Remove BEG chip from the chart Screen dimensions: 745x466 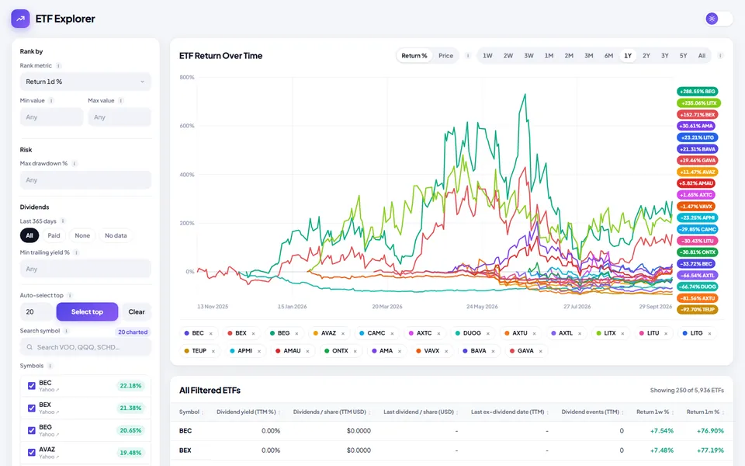click(x=296, y=334)
